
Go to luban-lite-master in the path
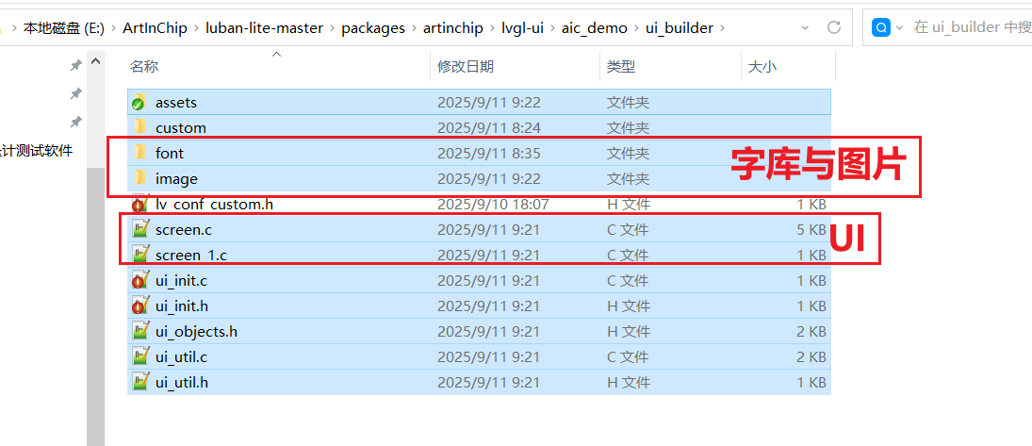pos(265,28)
